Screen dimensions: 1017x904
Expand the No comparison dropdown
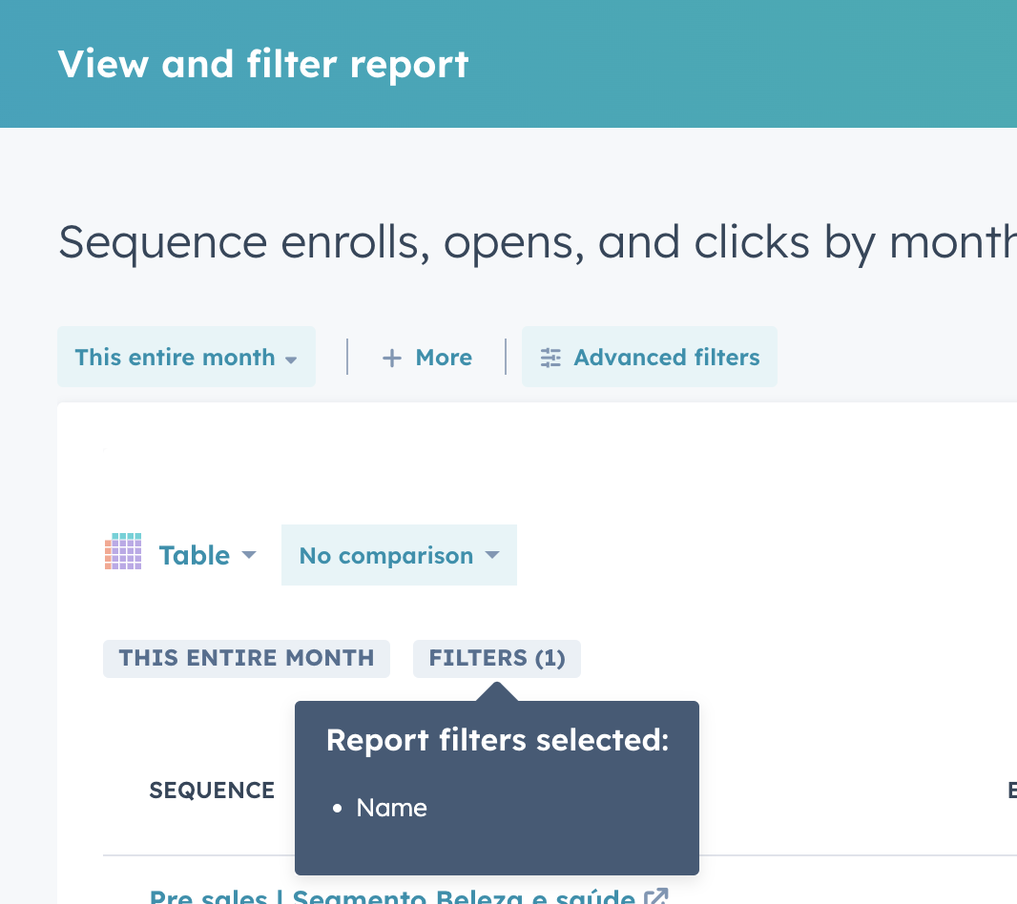(399, 555)
